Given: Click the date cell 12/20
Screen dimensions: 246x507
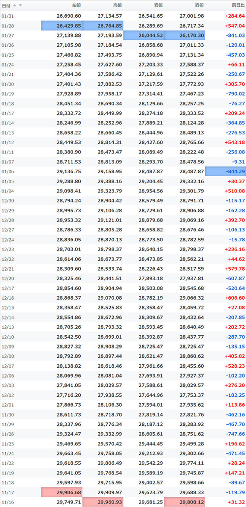Looking at the screenshot, I should coord(7,279).
